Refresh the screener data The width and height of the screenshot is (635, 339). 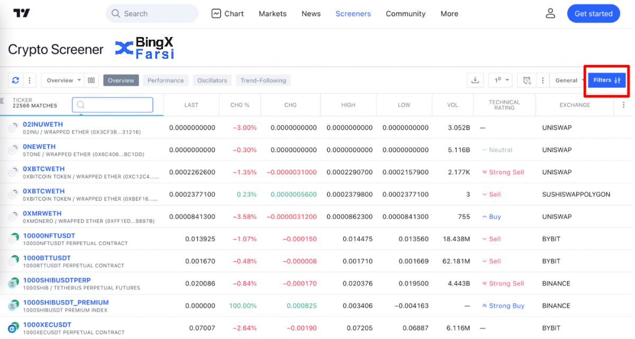(x=15, y=80)
